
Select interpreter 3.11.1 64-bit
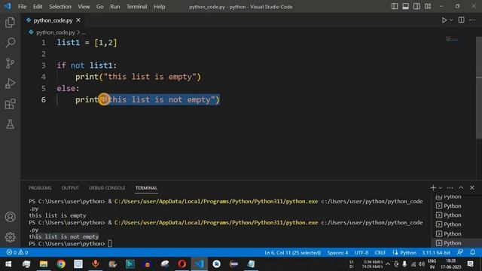point(436,253)
